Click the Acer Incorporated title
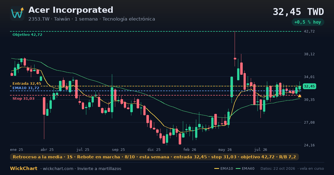The width and height of the screenshot is (334, 175). click(71, 10)
